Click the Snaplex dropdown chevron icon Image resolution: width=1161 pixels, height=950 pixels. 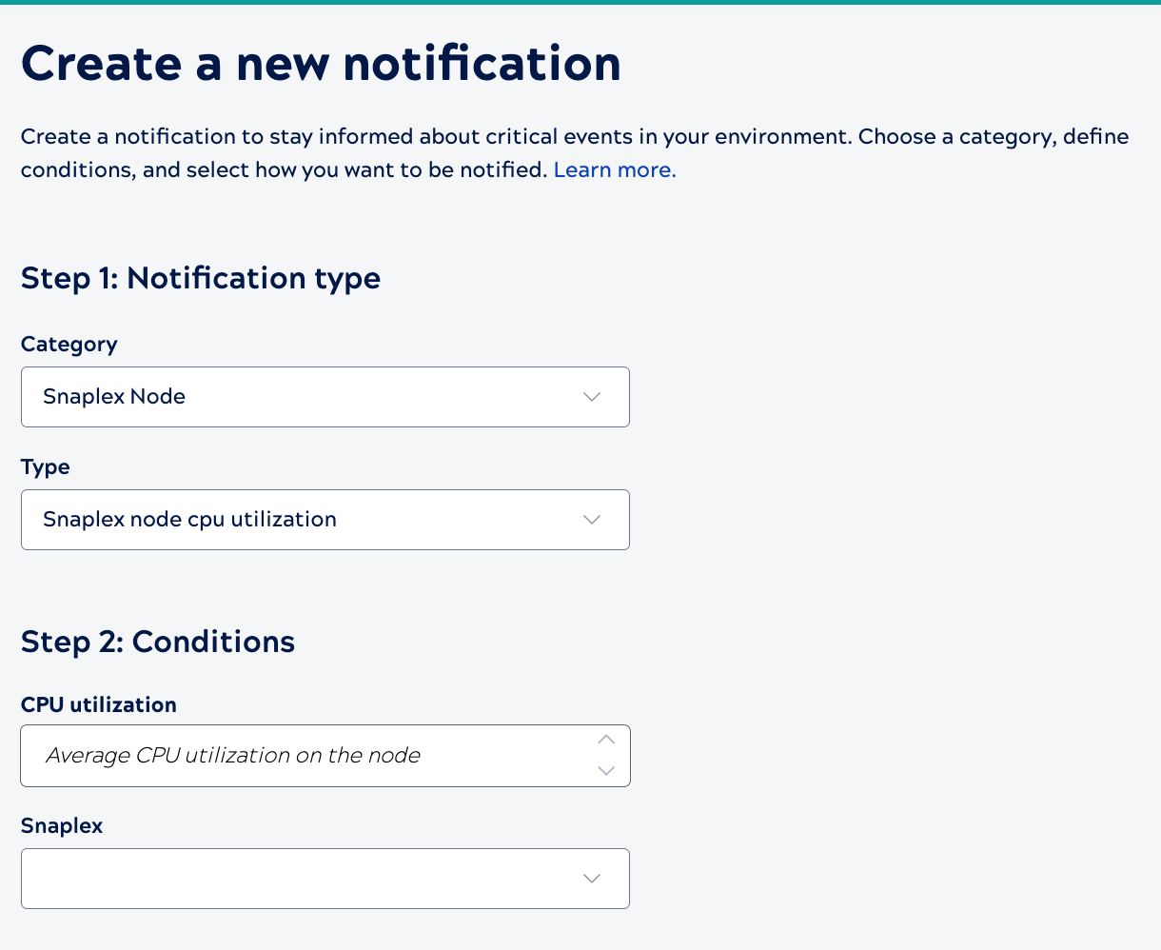[x=591, y=879]
